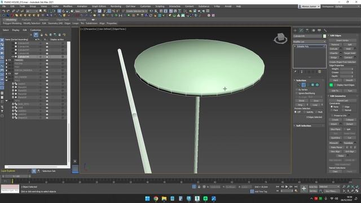Open Google Chrome from the taskbar
This screenshot has height=203, width=361.
[156, 198]
